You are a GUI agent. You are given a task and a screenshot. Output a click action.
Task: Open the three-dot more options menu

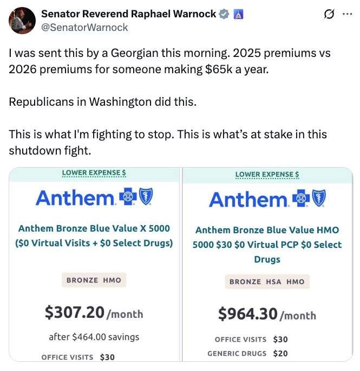tap(348, 14)
